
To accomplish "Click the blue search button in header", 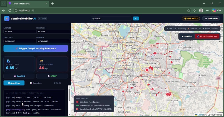I will coord(136,19).
